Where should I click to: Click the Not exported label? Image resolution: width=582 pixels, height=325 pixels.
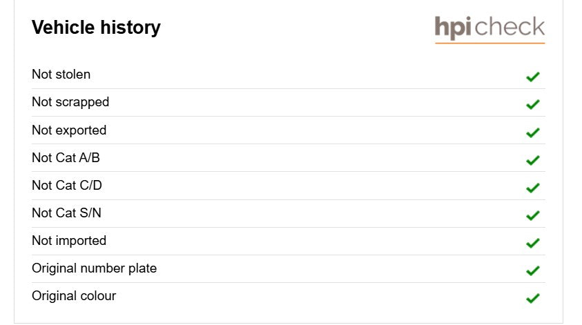click(69, 130)
